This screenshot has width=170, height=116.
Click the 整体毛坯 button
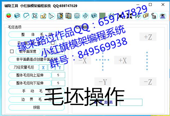pyautogui.click(x=37, y=35)
